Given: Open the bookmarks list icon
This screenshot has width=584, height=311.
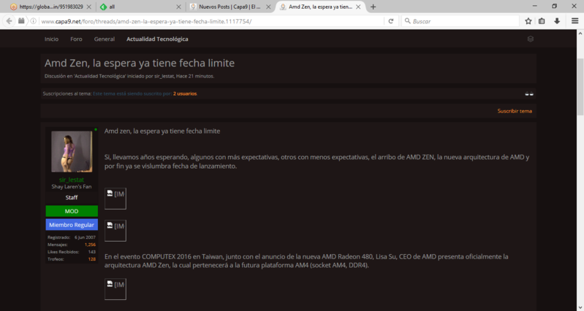Looking at the screenshot, I should [x=542, y=21].
